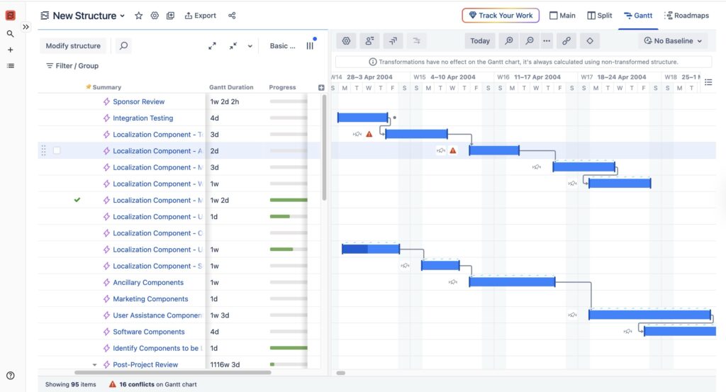726x392 pixels.
Task: Star the New Structure as favorite
Action: 138,16
